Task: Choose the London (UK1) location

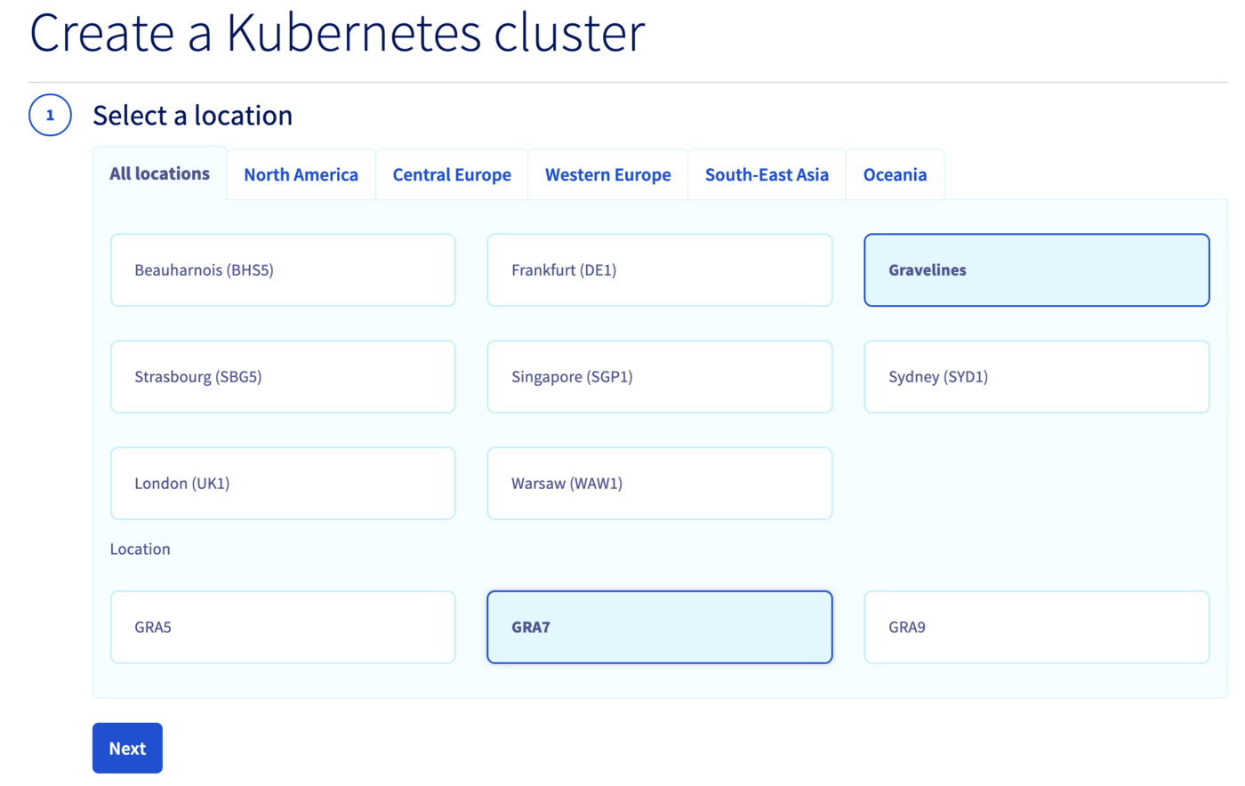Action: tap(283, 484)
